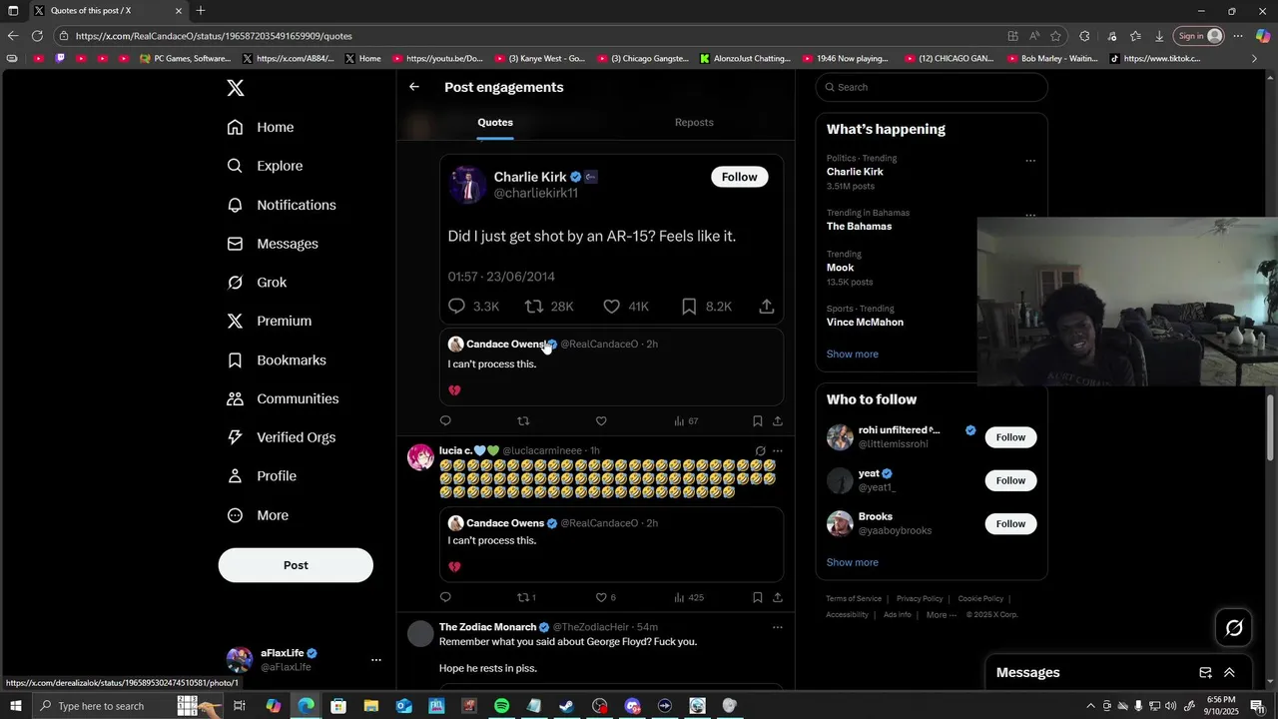Open Spotify from the taskbar

[x=501, y=706]
